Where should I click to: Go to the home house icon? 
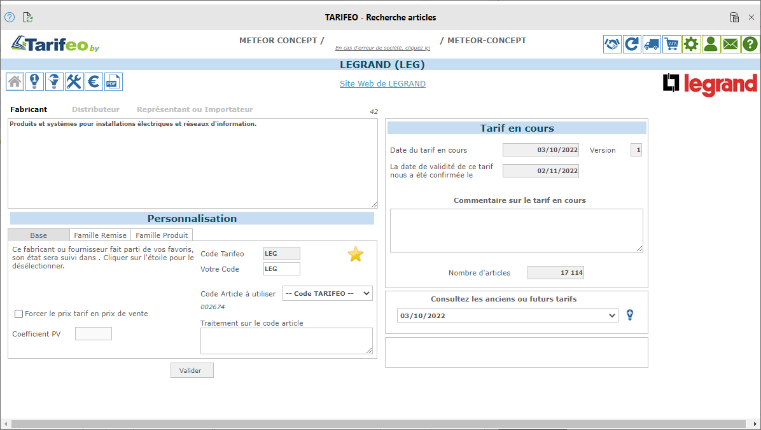(x=15, y=81)
